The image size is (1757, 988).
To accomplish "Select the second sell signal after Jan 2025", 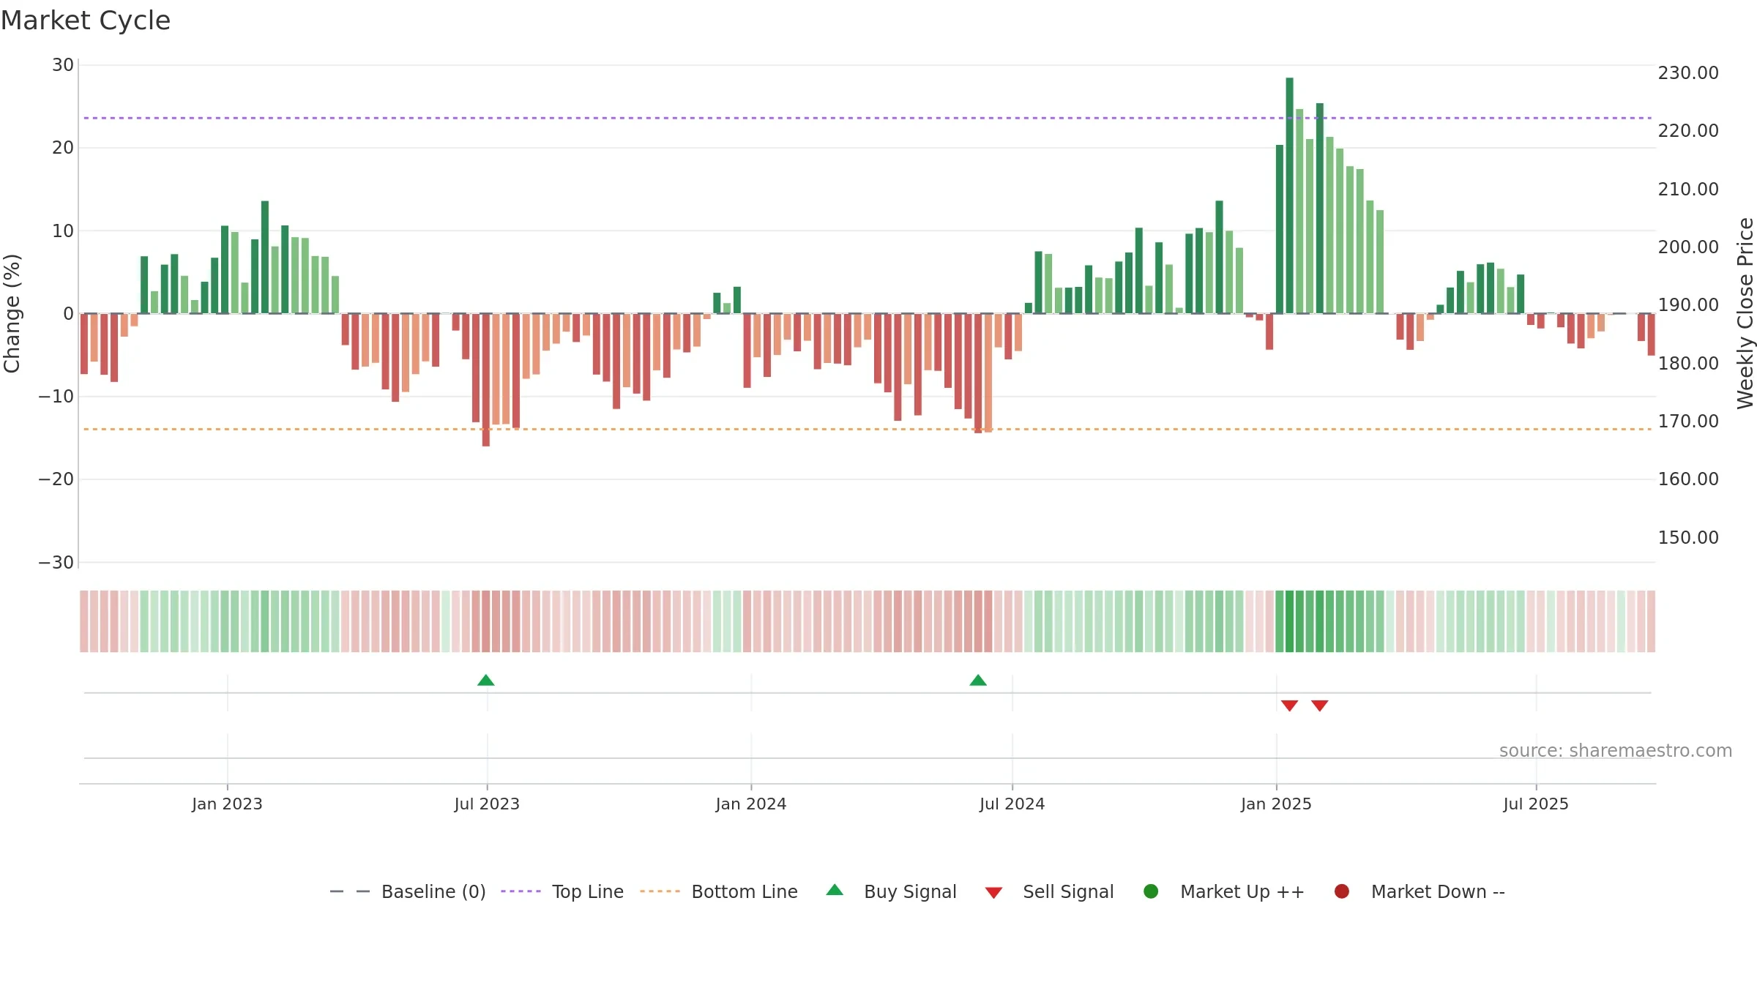I will 1320,706.
